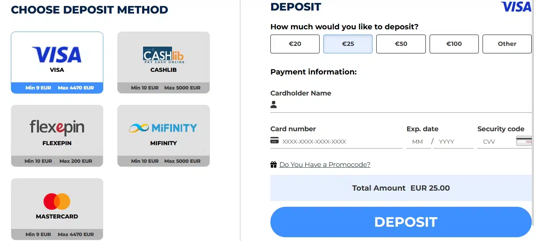Open the Do You Have a Promocode link

click(325, 165)
